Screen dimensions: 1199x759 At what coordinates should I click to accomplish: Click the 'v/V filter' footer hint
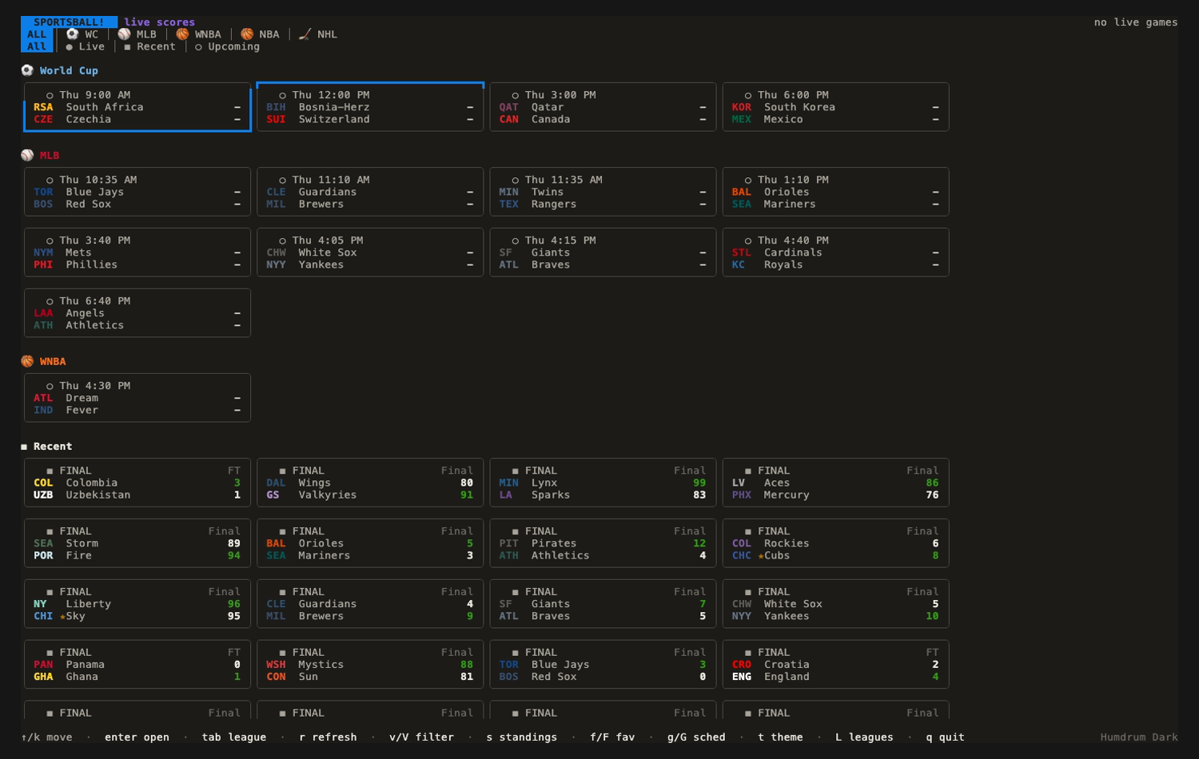tap(421, 737)
